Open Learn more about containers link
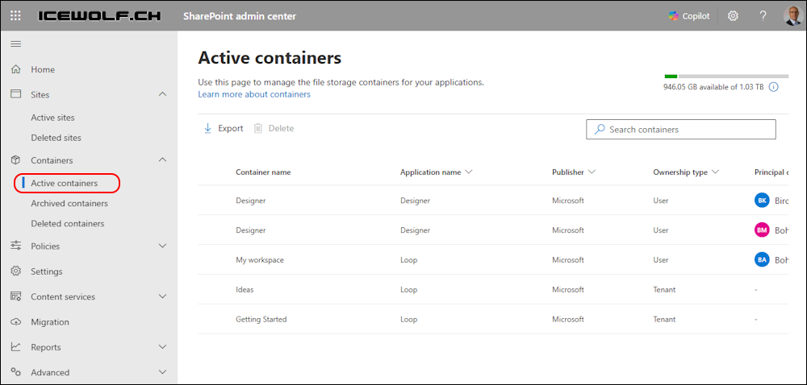Image resolution: width=807 pixels, height=385 pixels. [x=254, y=94]
